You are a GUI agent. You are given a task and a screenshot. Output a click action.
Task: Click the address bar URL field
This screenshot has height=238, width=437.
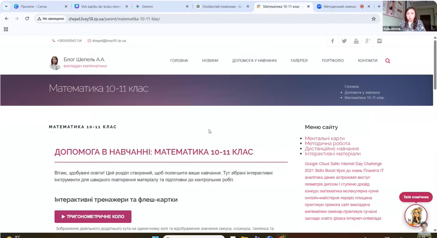208,19
